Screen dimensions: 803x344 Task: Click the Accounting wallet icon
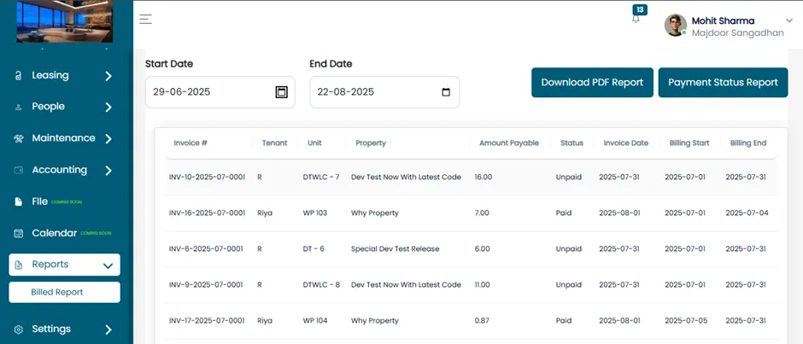pos(19,171)
